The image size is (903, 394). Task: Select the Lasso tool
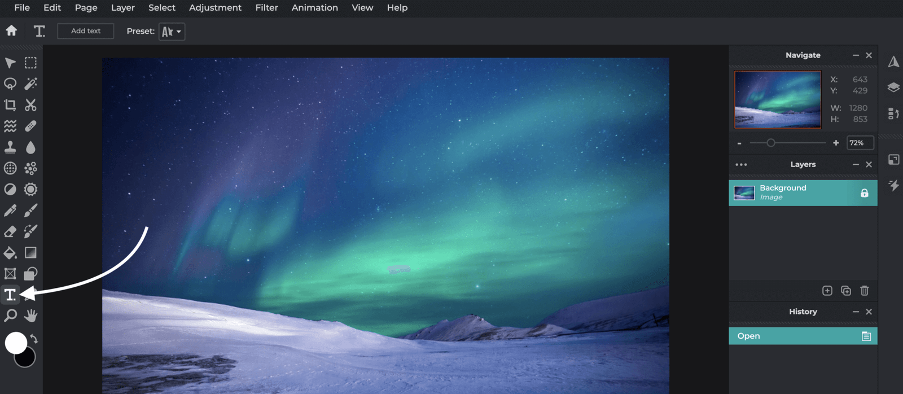[x=10, y=84]
